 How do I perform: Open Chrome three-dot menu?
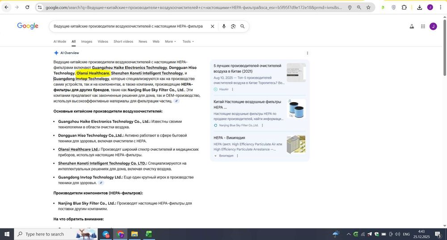(440, 8)
